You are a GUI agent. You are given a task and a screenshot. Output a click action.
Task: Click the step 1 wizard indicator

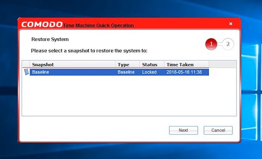click(x=211, y=44)
